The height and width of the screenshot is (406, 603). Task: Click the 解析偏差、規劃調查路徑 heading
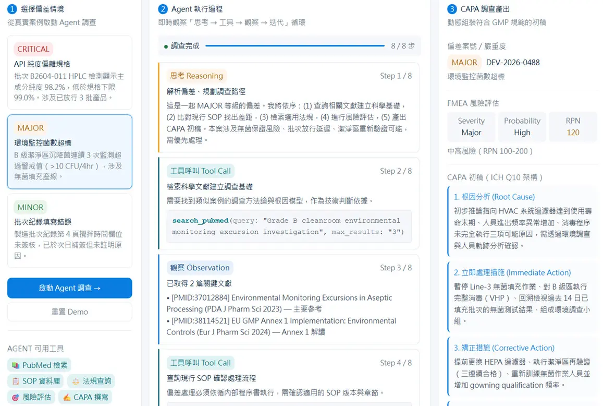[206, 92]
